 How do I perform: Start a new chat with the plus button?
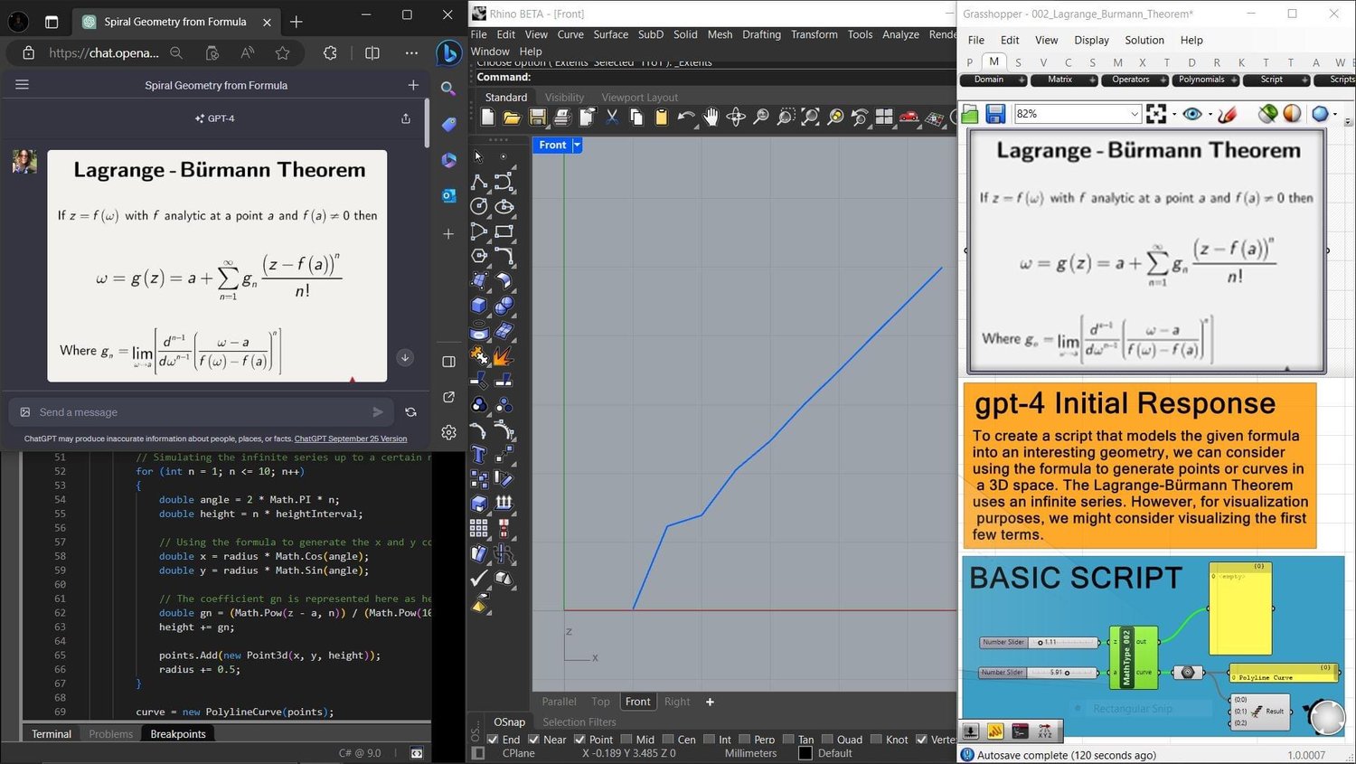pos(413,85)
